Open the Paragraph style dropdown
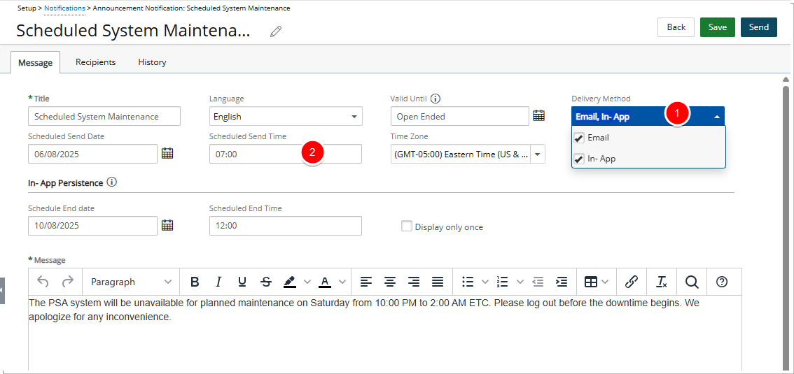Image resolution: width=794 pixels, height=374 pixels. point(131,282)
